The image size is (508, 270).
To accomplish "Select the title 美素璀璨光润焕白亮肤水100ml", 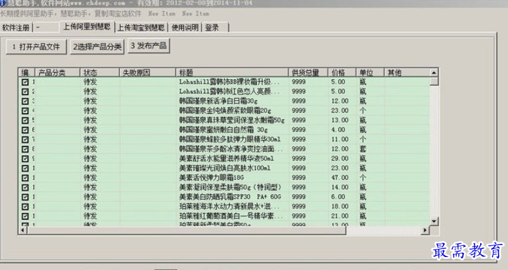I will click(225, 168).
